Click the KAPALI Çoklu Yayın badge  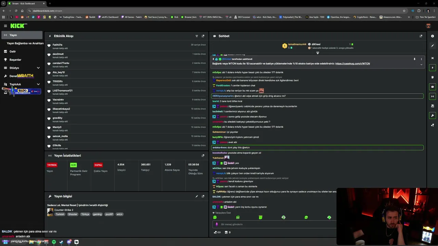click(98, 165)
